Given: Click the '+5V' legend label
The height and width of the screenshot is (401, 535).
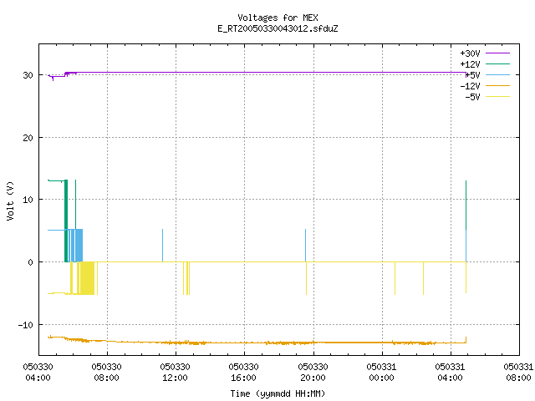Looking at the screenshot, I should [472, 75].
